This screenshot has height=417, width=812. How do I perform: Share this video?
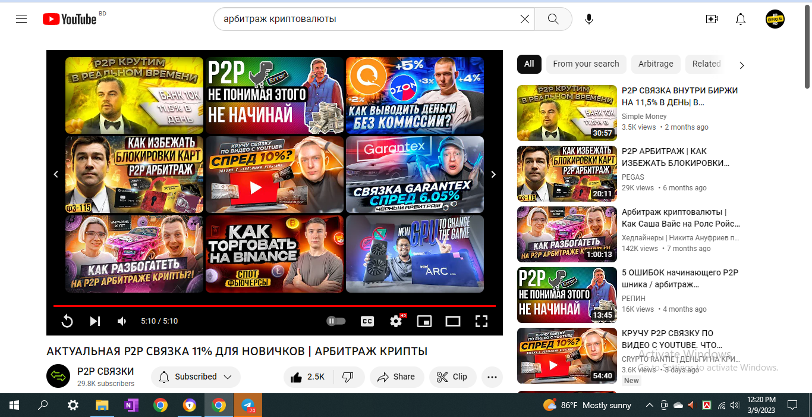click(x=396, y=377)
